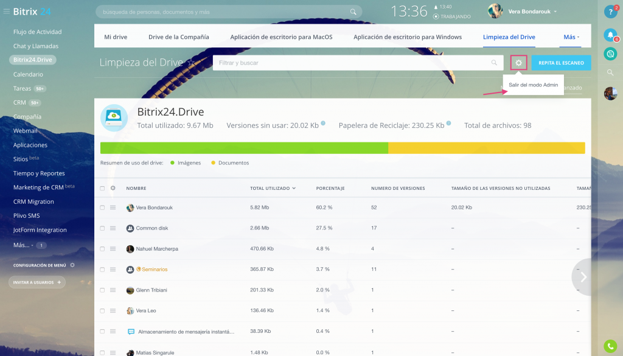Check the Vera Bondarouk row checkbox
This screenshot has width=623, height=356.
pyautogui.click(x=102, y=208)
